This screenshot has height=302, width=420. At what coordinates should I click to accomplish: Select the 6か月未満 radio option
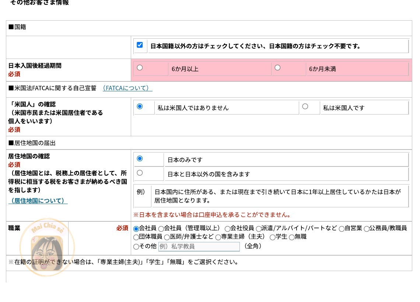pyautogui.click(x=277, y=68)
